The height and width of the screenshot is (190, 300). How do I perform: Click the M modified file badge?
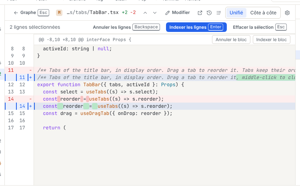(x=59, y=13)
